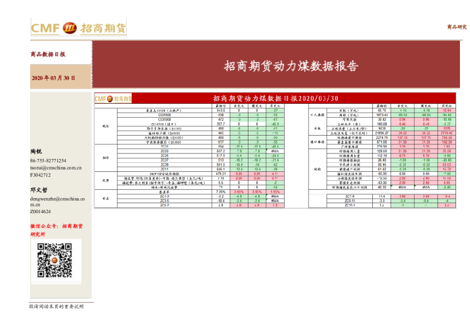The height and width of the screenshot is (332, 470).
Task: Select the 商品研究 tab at top right
Action: tap(455, 27)
